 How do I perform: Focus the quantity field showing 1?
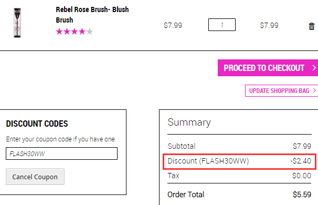click(222, 25)
